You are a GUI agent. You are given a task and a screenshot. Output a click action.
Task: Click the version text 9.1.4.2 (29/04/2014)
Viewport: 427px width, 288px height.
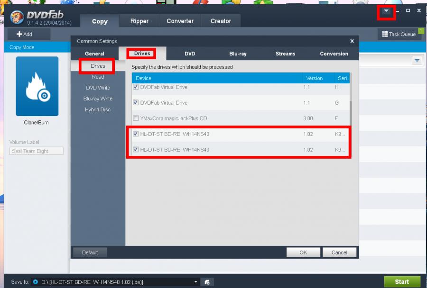tap(49, 23)
